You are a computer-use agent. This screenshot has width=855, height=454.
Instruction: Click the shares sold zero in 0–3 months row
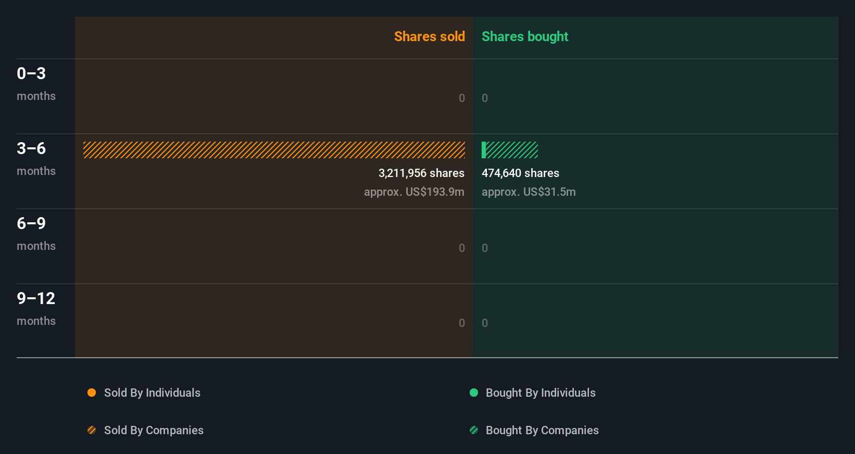point(462,98)
